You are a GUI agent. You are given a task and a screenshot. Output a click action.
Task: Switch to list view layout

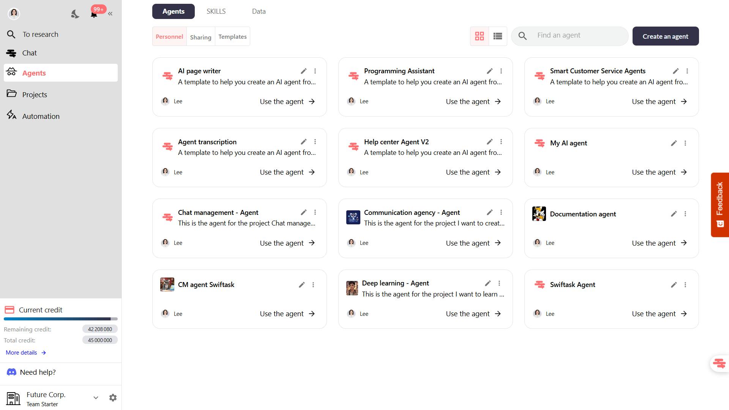(498, 36)
